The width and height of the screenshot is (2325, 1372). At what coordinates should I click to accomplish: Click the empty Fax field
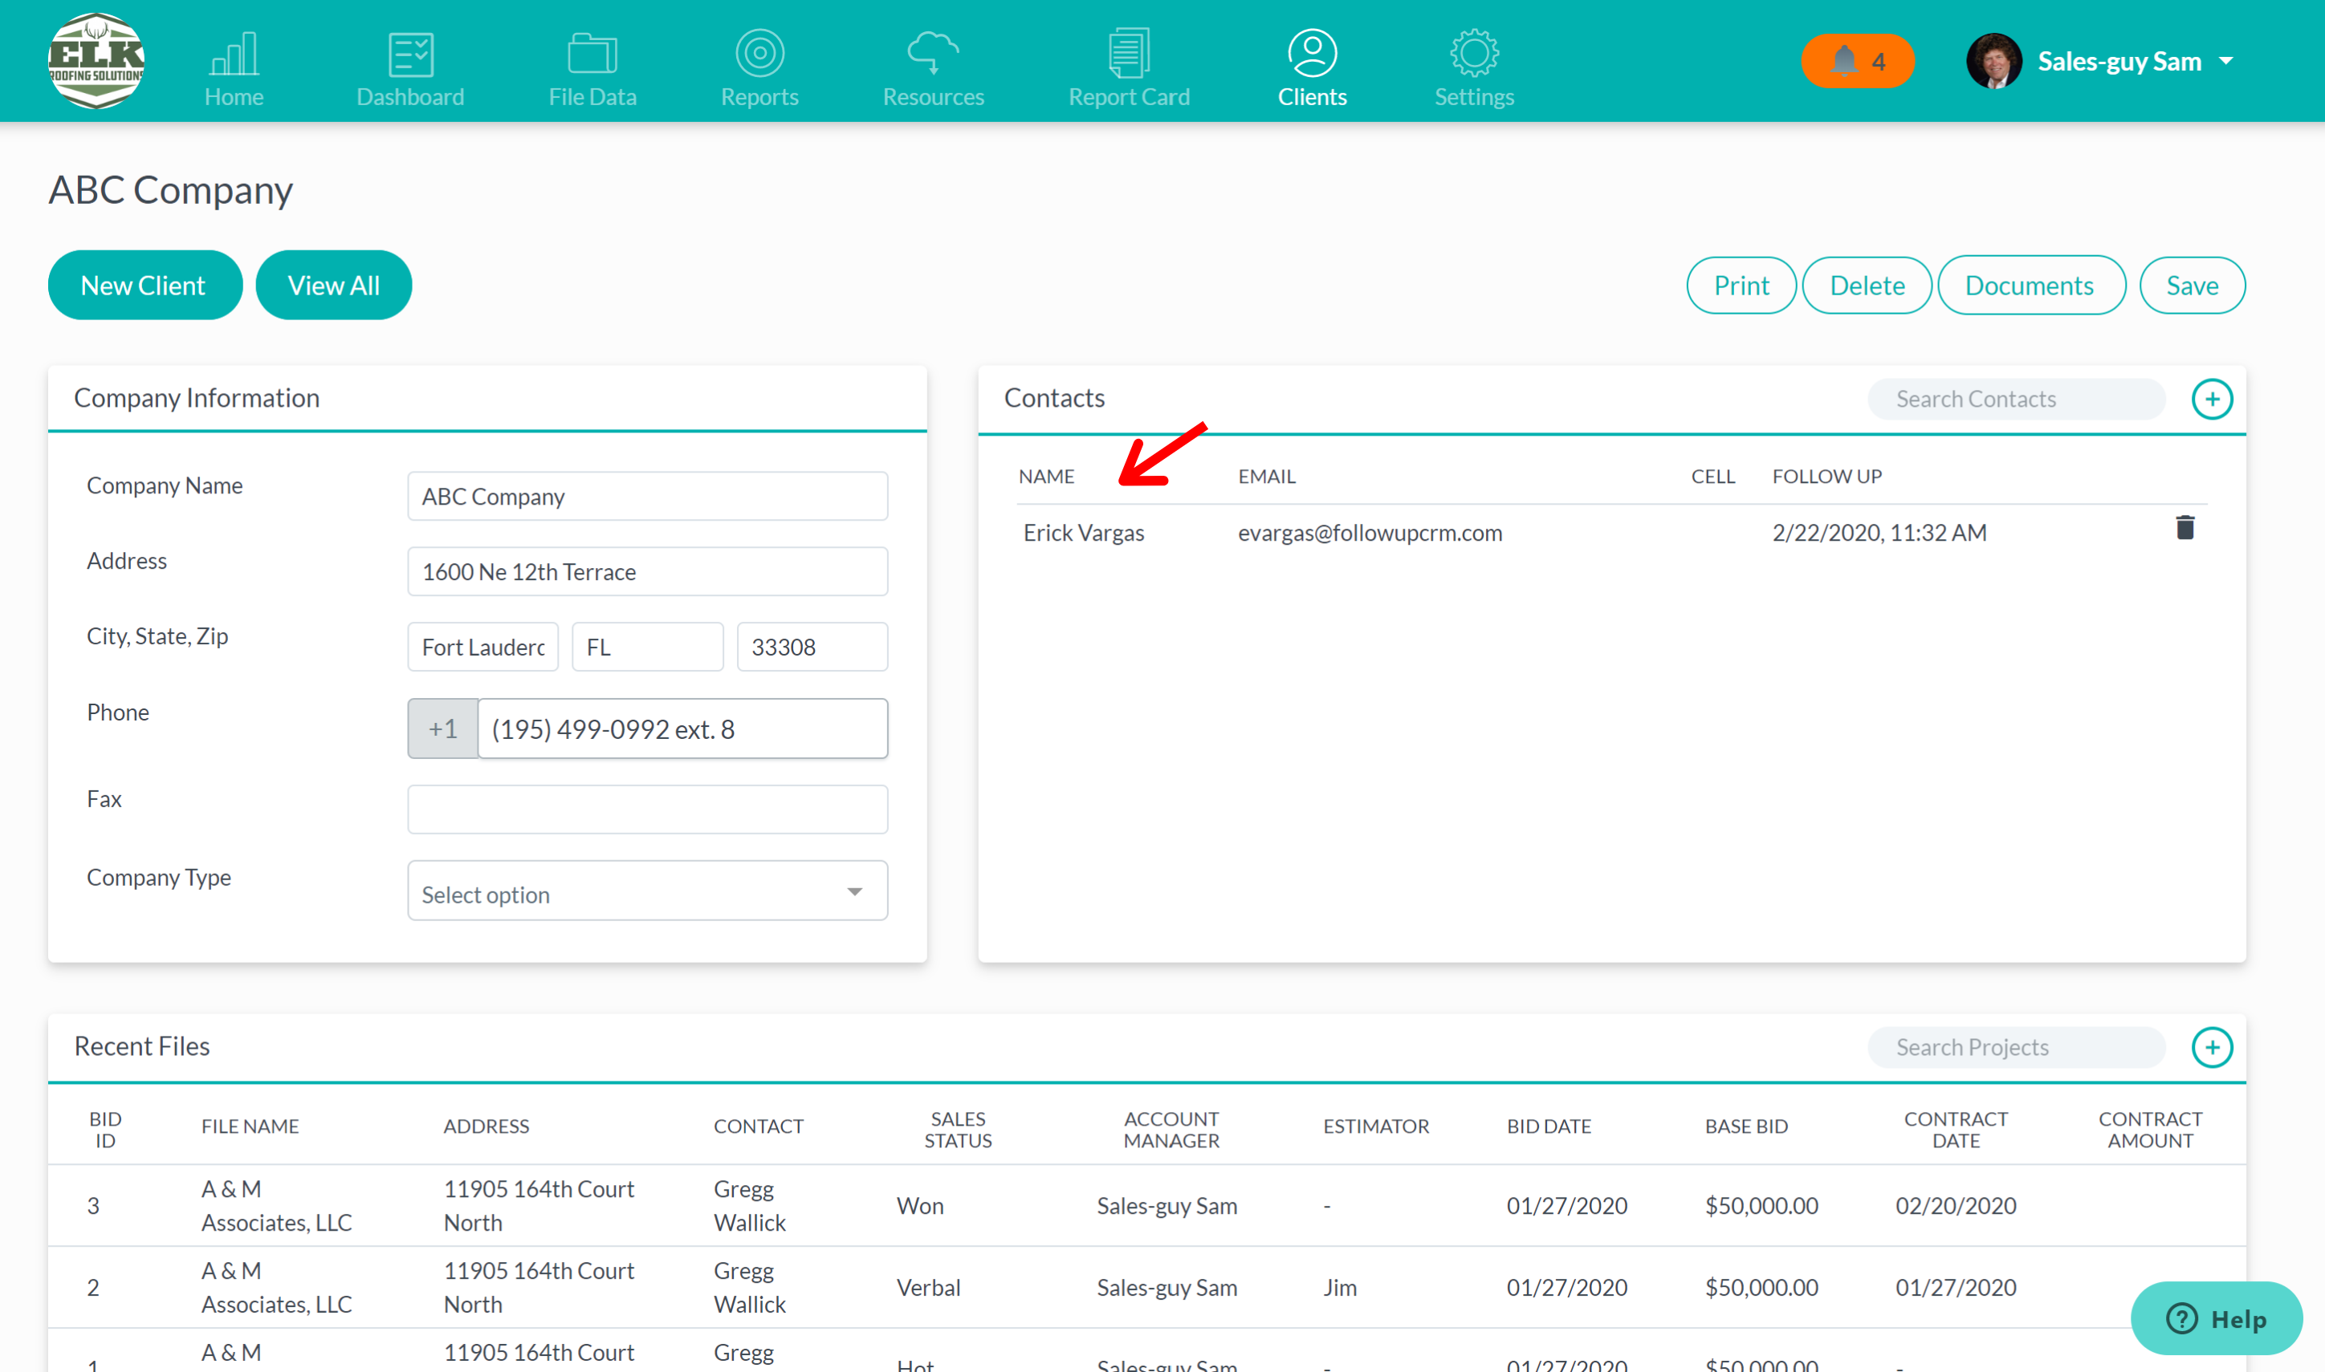tap(647, 809)
